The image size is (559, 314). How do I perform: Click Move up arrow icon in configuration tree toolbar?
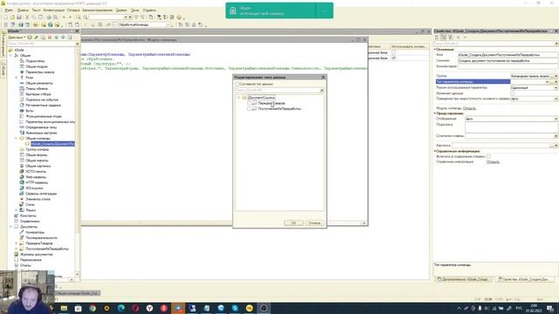click(56, 38)
